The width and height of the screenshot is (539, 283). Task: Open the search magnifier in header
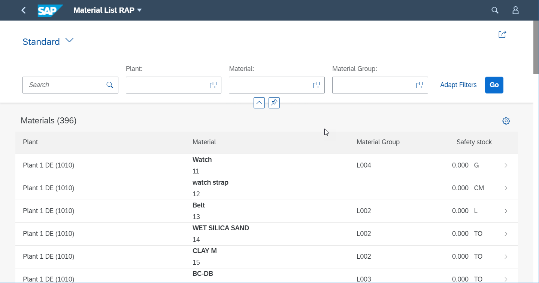[x=495, y=10]
